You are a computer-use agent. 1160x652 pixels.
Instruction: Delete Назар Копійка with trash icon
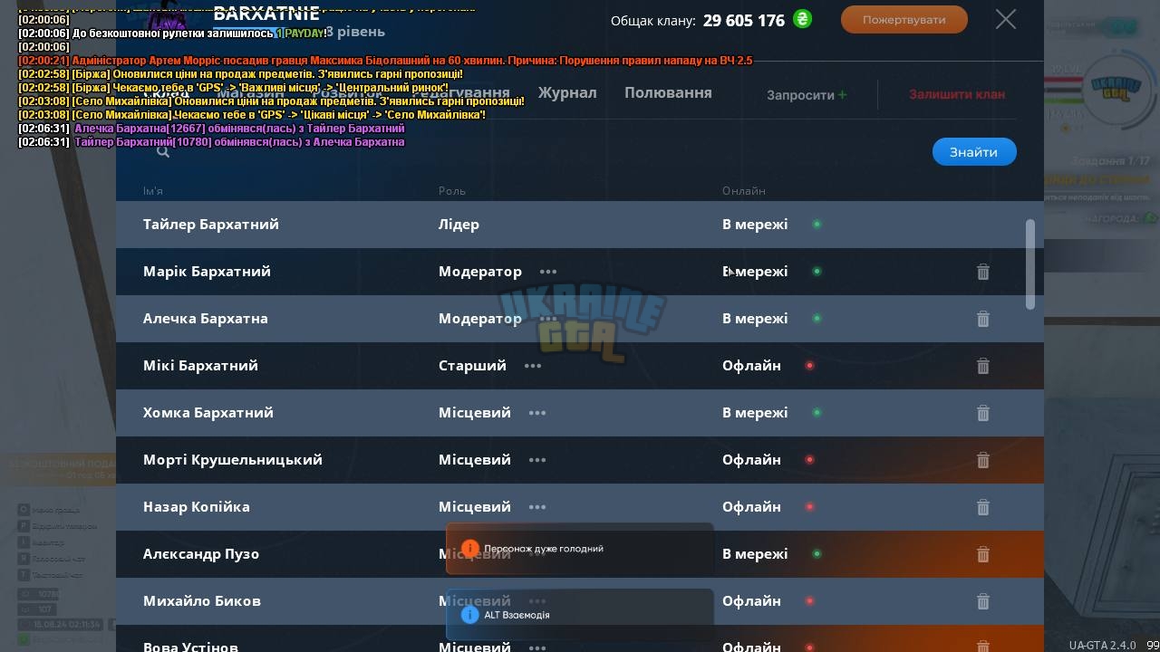point(983,507)
